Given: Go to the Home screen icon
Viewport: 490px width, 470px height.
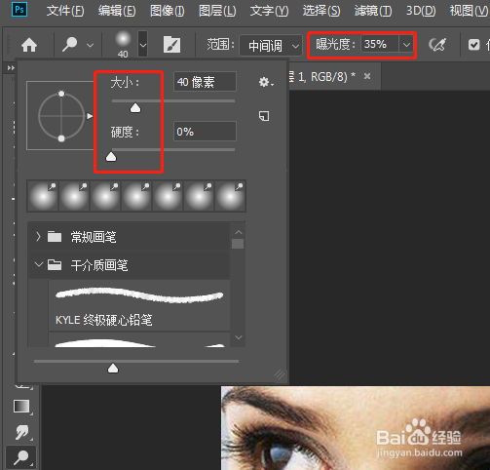Looking at the screenshot, I should [29, 45].
